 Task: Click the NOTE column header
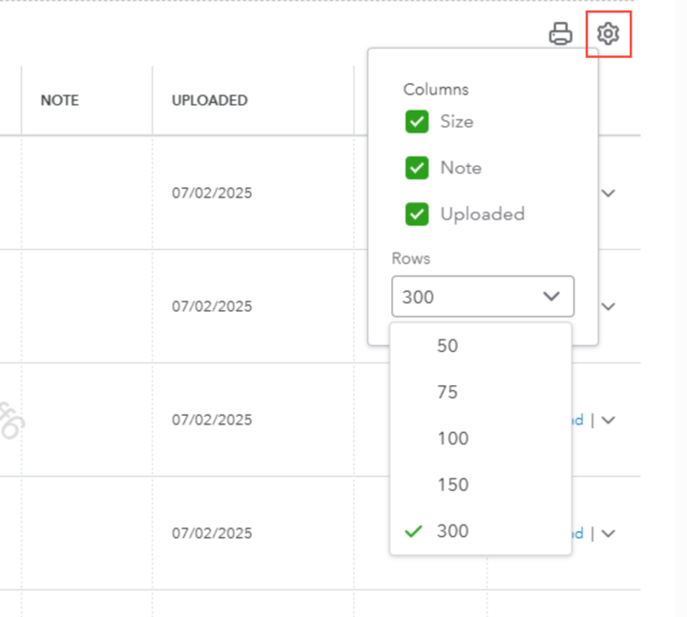tap(59, 100)
